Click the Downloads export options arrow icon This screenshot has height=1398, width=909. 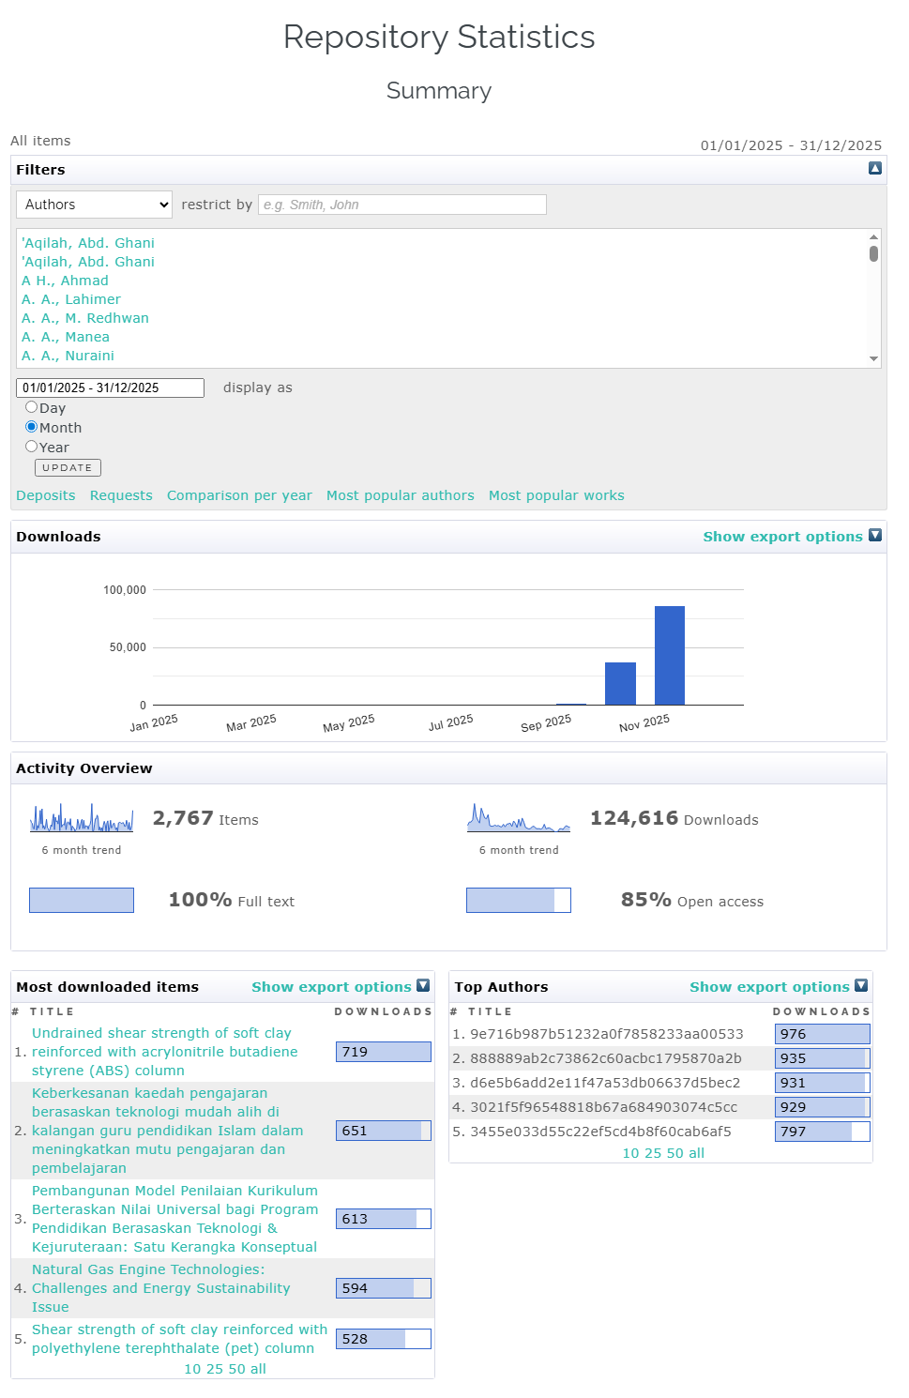[x=874, y=536]
